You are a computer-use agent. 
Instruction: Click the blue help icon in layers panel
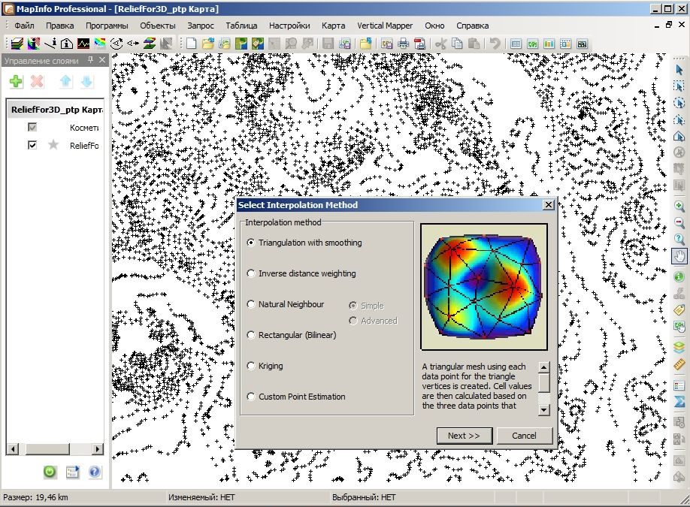click(x=95, y=472)
